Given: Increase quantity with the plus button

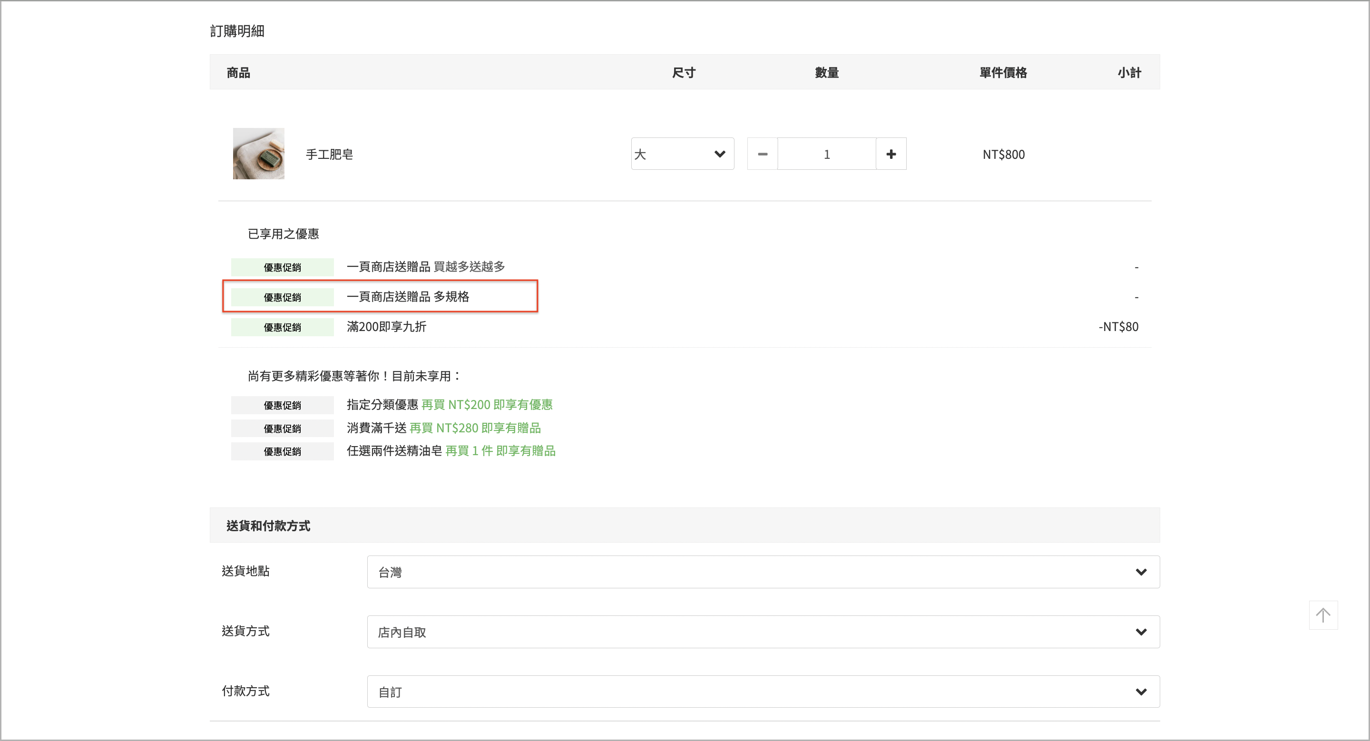Looking at the screenshot, I should [x=891, y=154].
